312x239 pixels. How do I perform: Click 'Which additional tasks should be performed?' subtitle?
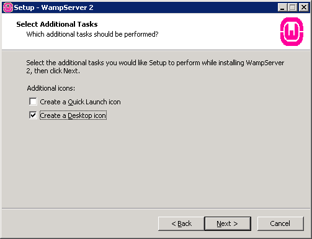click(92, 34)
